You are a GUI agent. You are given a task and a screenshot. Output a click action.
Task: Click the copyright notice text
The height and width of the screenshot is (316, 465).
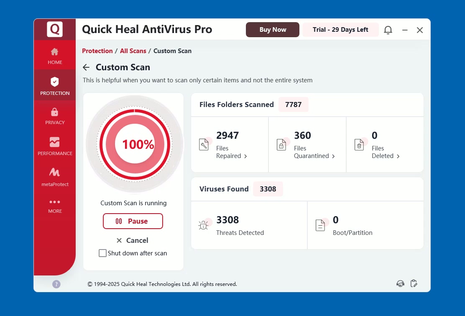click(162, 284)
